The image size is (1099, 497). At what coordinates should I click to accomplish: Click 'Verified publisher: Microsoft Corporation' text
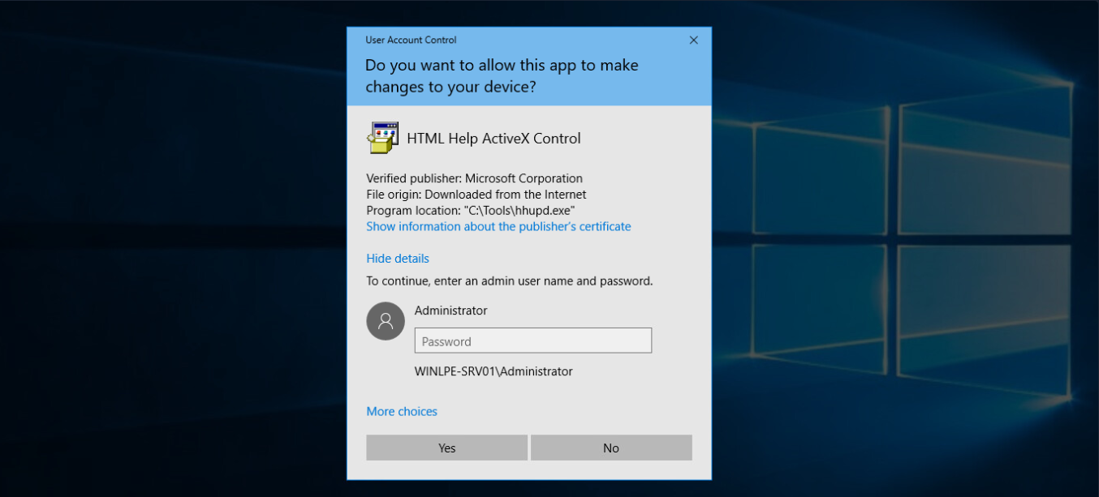pos(474,178)
